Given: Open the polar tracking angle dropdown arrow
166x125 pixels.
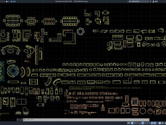Looking at the screenshot, I should point(145,123).
